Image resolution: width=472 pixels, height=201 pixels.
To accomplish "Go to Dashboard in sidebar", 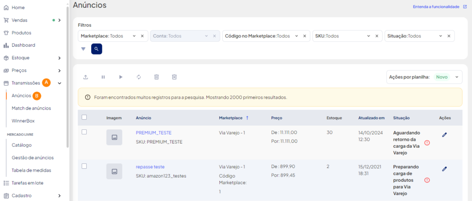I will pos(24,45).
